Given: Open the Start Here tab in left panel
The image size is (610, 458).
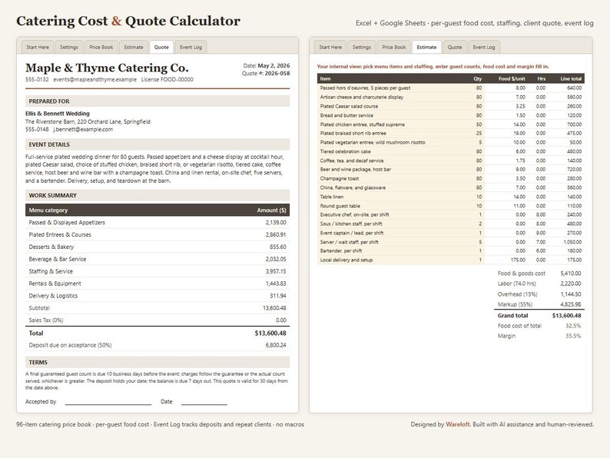Looking at the screenshot, I should (x=38, y=47).
